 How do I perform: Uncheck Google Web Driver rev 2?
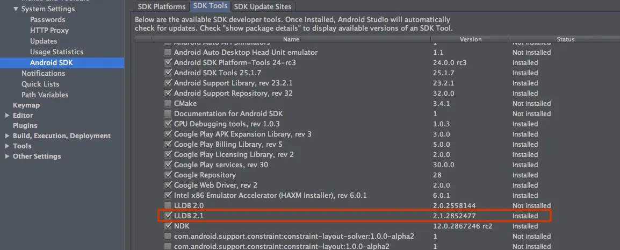coord(168,185)
